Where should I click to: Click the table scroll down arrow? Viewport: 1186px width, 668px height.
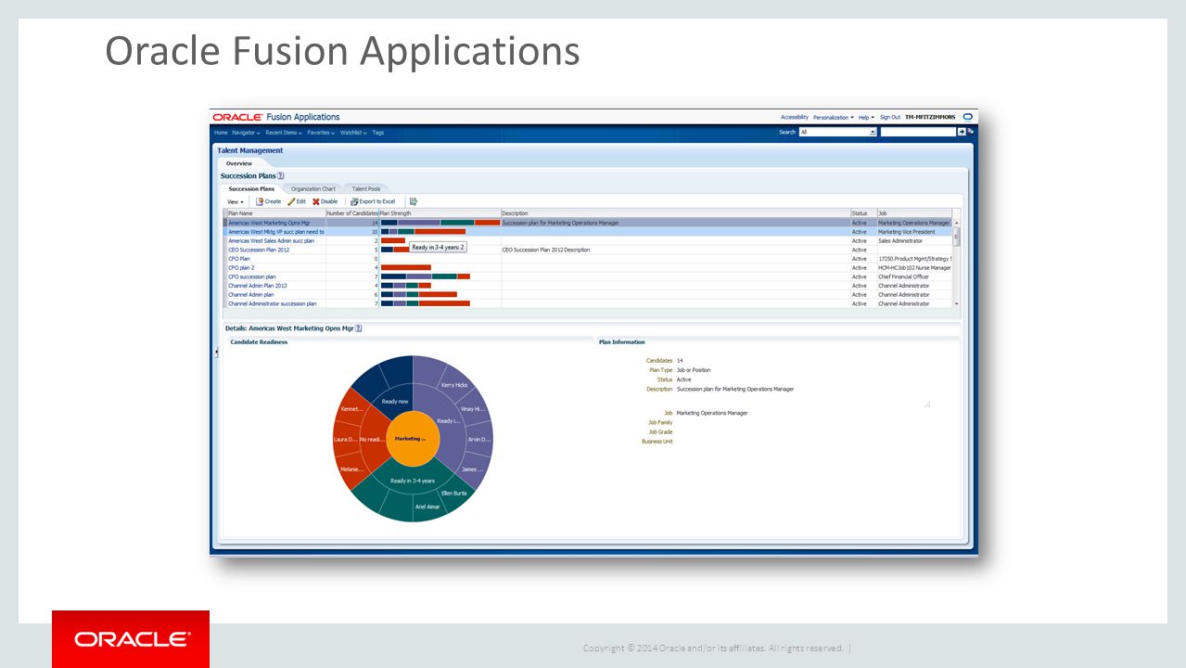click(x=957, y=304)
